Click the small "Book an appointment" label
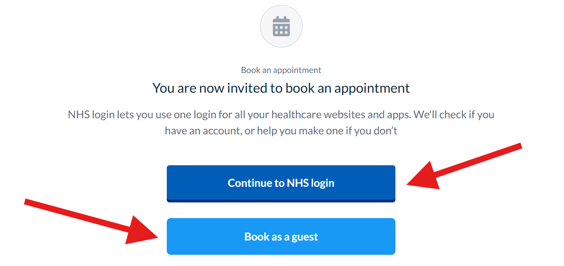Image resolution: width=564 pixels, height=266 pixels. click(x=281, y=70)
